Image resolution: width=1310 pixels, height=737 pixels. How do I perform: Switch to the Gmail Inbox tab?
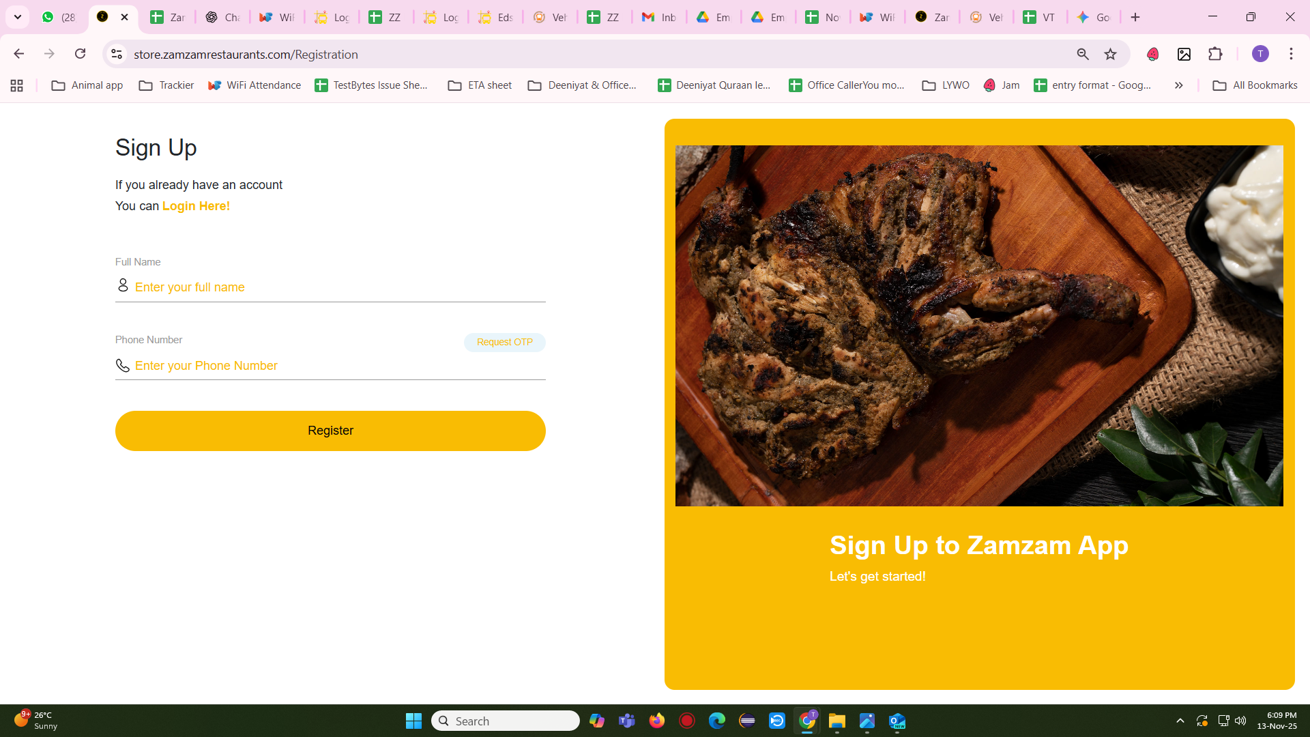(x=659, y=17)
